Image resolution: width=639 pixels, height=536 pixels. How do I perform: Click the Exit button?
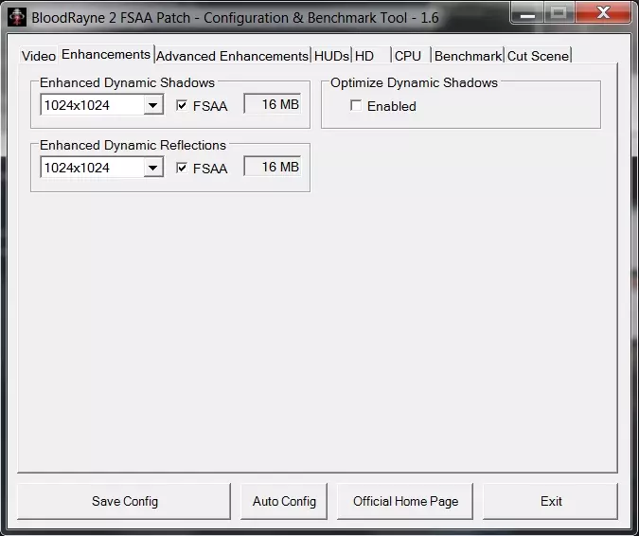pos(551,501)
